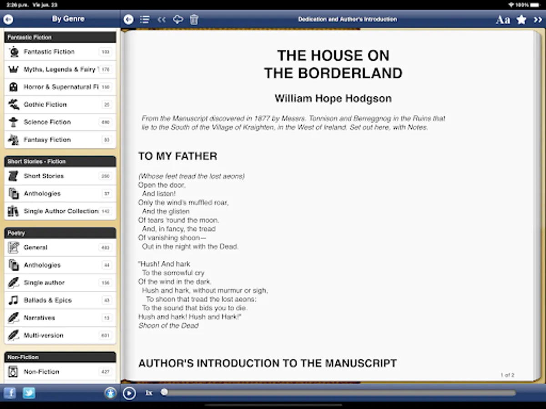Open Fantastic Fiction genre row
The image size is (546, 409).
click(x=60, y=52)
